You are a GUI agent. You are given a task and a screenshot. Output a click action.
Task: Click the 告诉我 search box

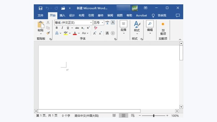[162, 15]
